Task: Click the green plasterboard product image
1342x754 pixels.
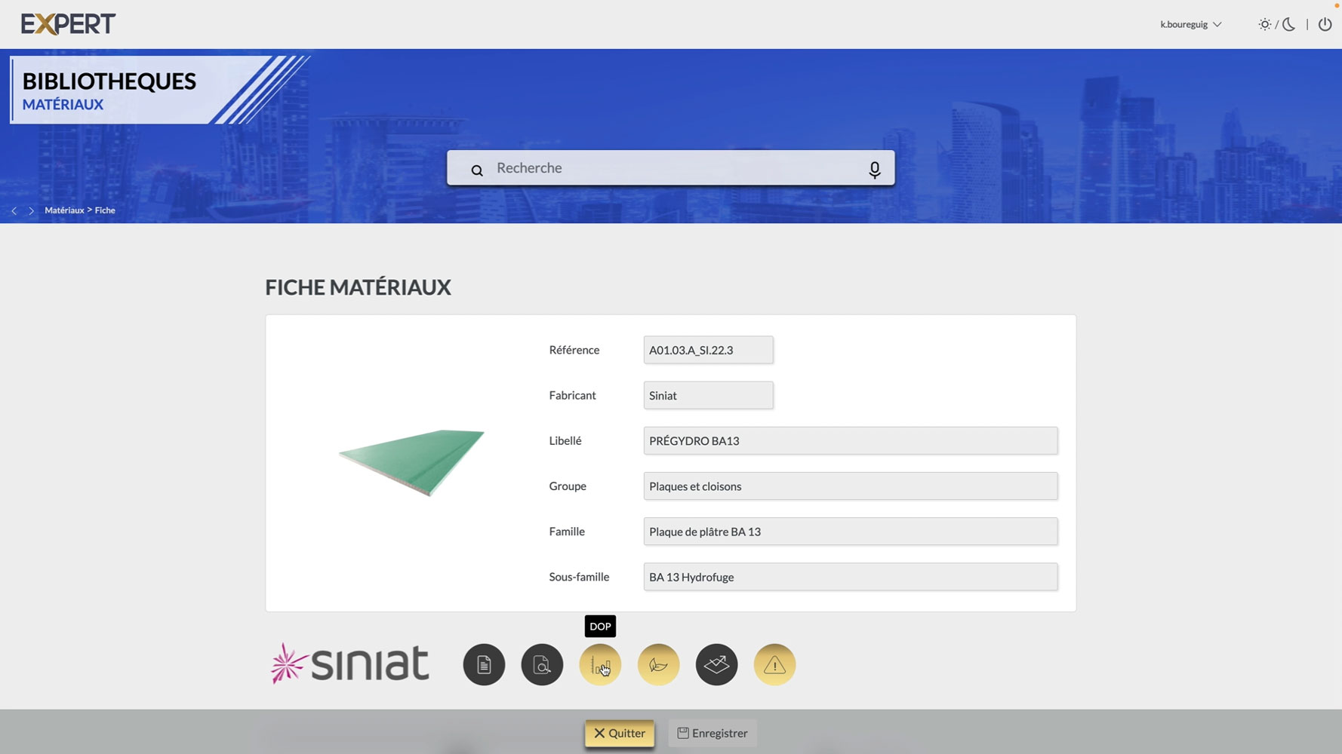Action: coord(411,462)
